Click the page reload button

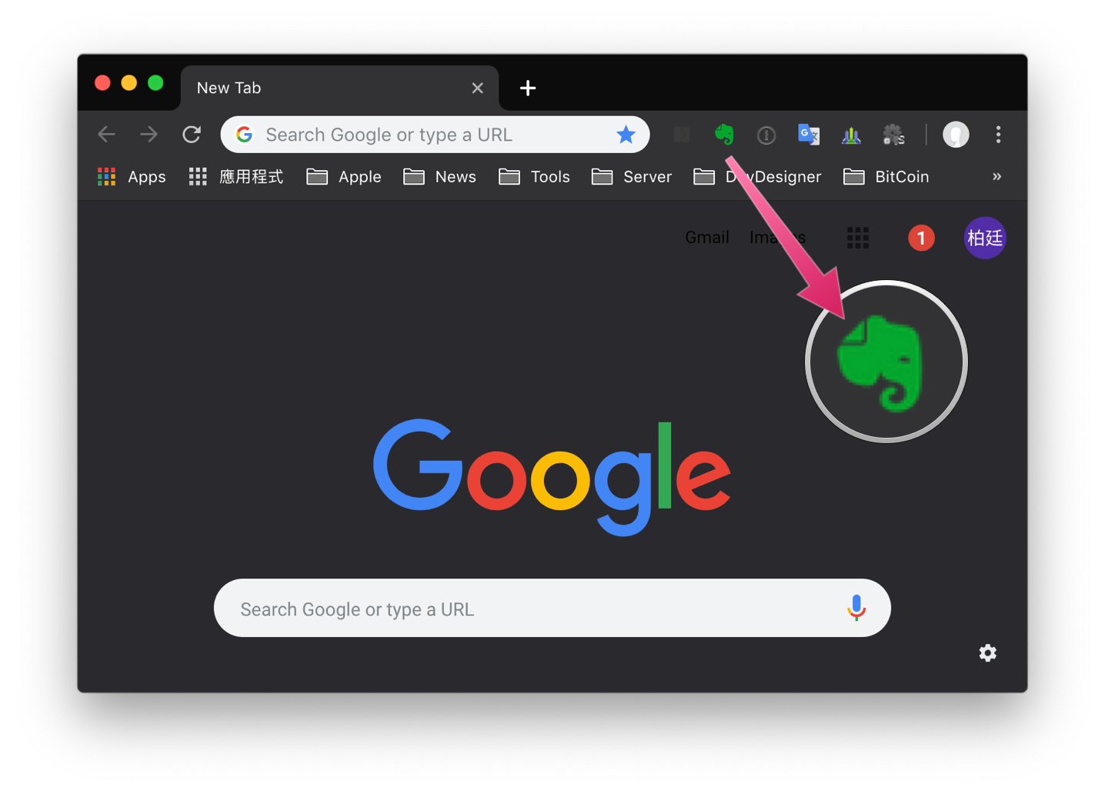pos(192,134)
